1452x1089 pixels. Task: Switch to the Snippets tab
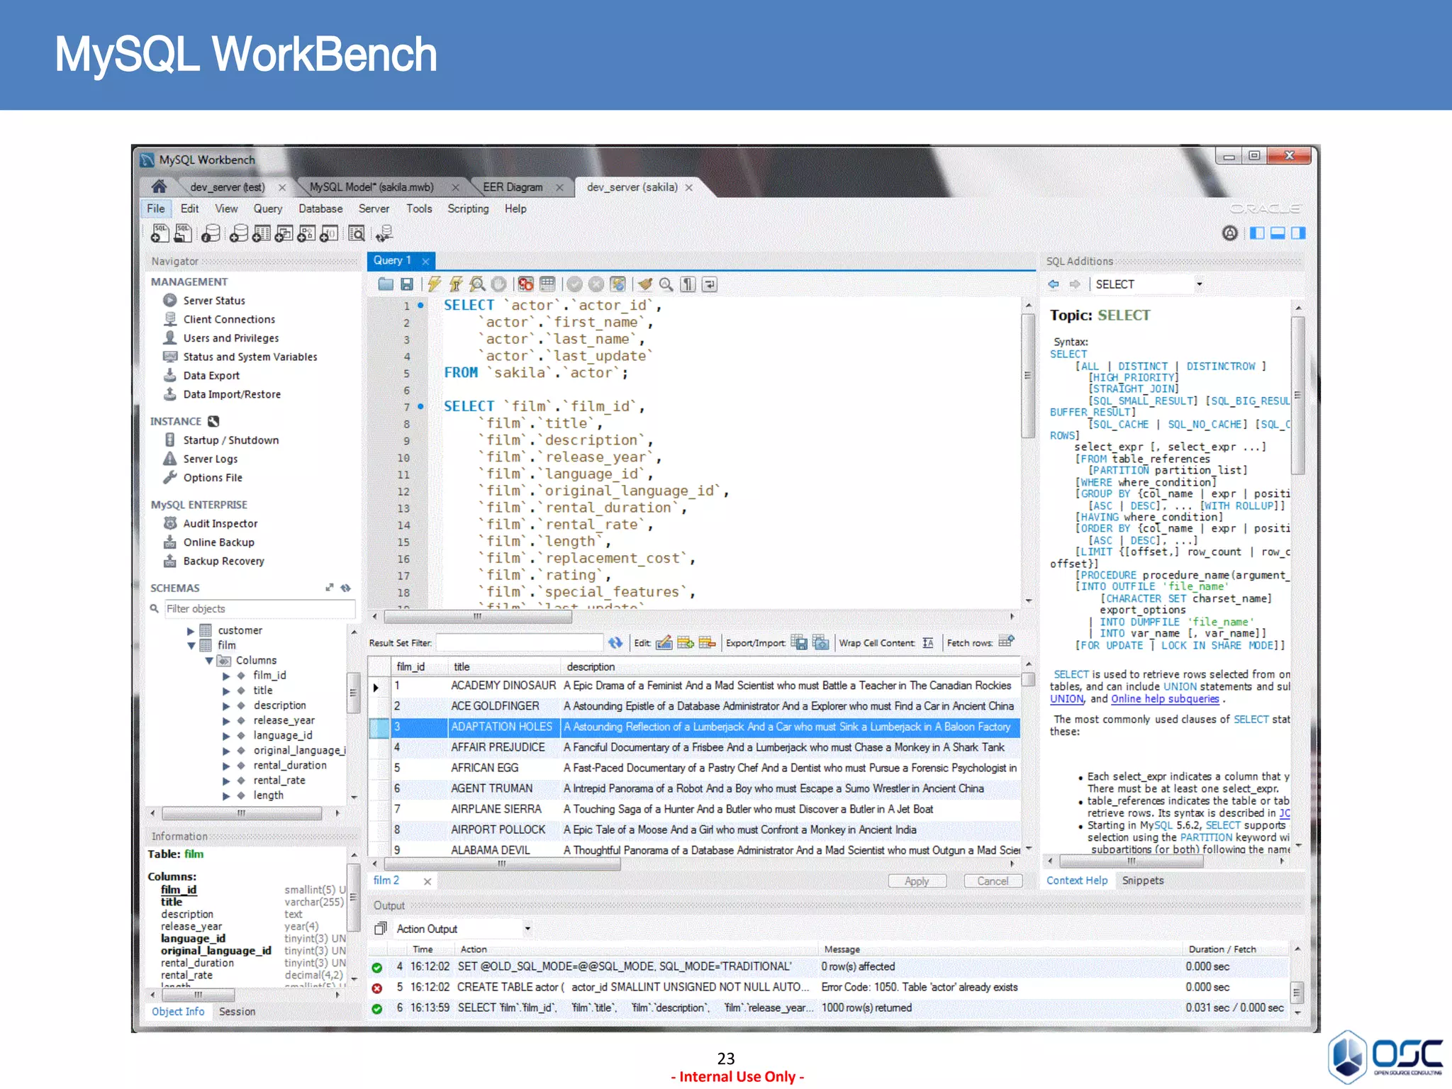point(1142,881)
